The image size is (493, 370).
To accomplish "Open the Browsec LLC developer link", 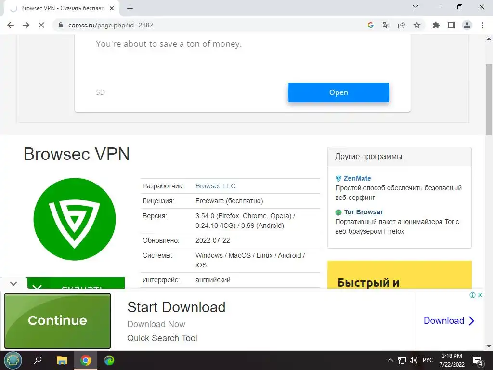I will click(x=215, y=186).
